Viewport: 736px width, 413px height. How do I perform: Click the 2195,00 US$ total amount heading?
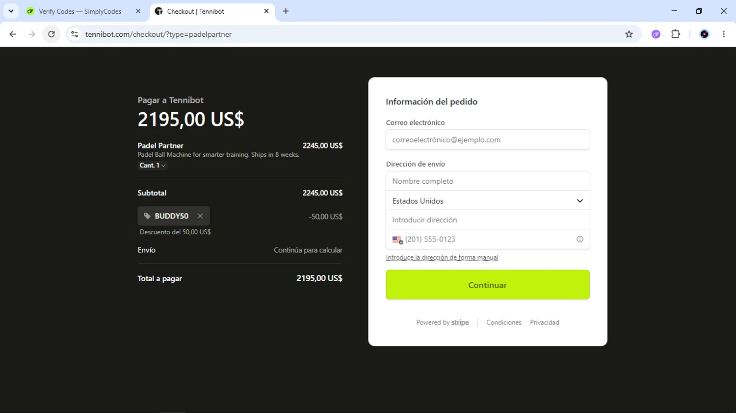191,119
